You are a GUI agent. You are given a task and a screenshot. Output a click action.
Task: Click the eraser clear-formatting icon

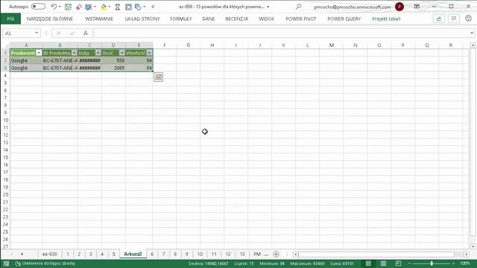pos(78,7)
